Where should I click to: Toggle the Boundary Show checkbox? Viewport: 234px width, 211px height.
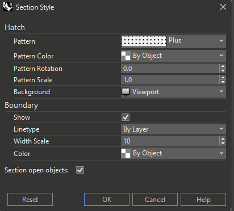pos(126,117)
